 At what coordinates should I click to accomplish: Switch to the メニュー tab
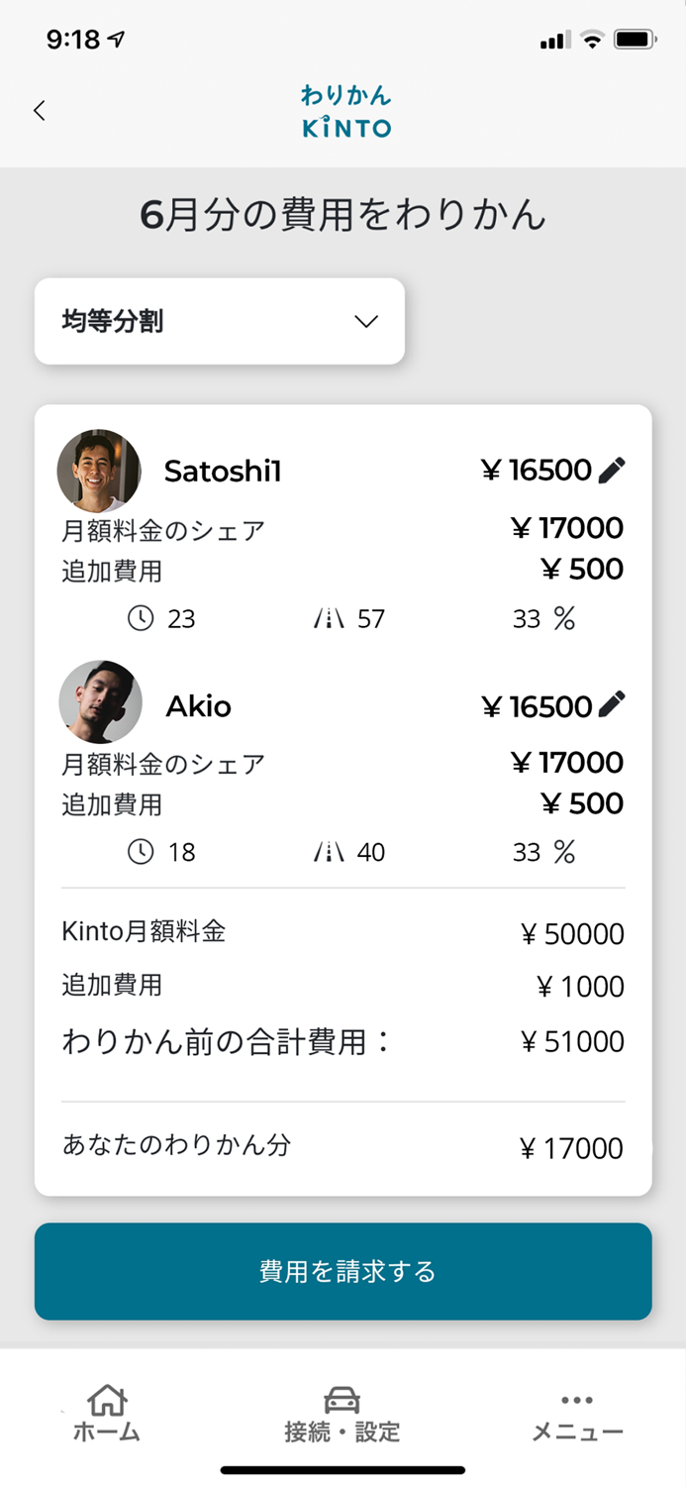click(x=577, y=1412)
